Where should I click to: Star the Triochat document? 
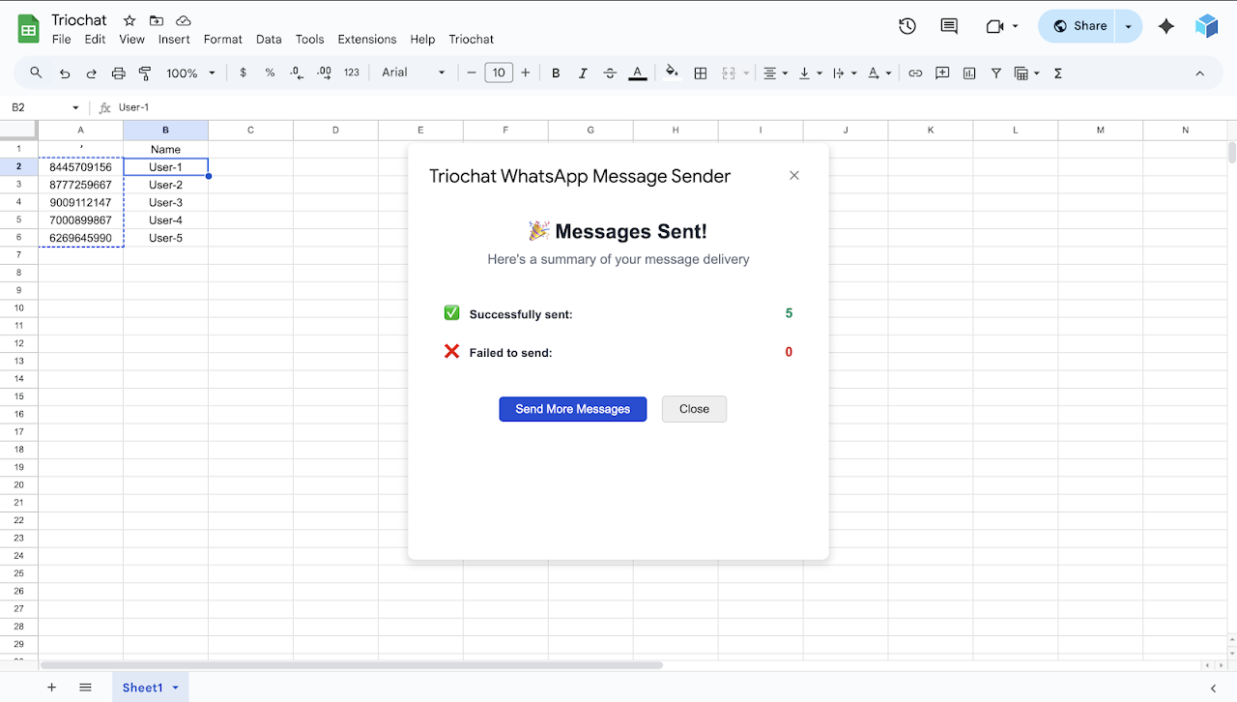tap(129, 20)
